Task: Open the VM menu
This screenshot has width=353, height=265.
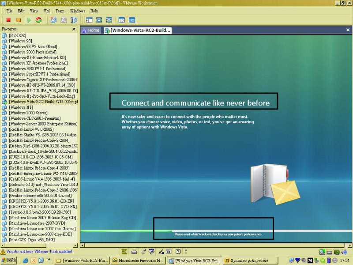Action: click(x=47, y=11)
